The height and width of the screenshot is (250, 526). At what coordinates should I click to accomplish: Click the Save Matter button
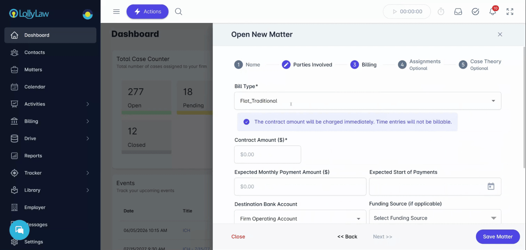point(497,236)
